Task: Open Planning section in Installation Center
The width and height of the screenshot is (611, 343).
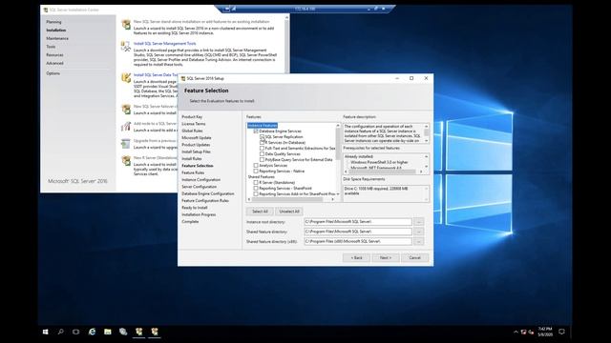Action: (x=53, y=22)
